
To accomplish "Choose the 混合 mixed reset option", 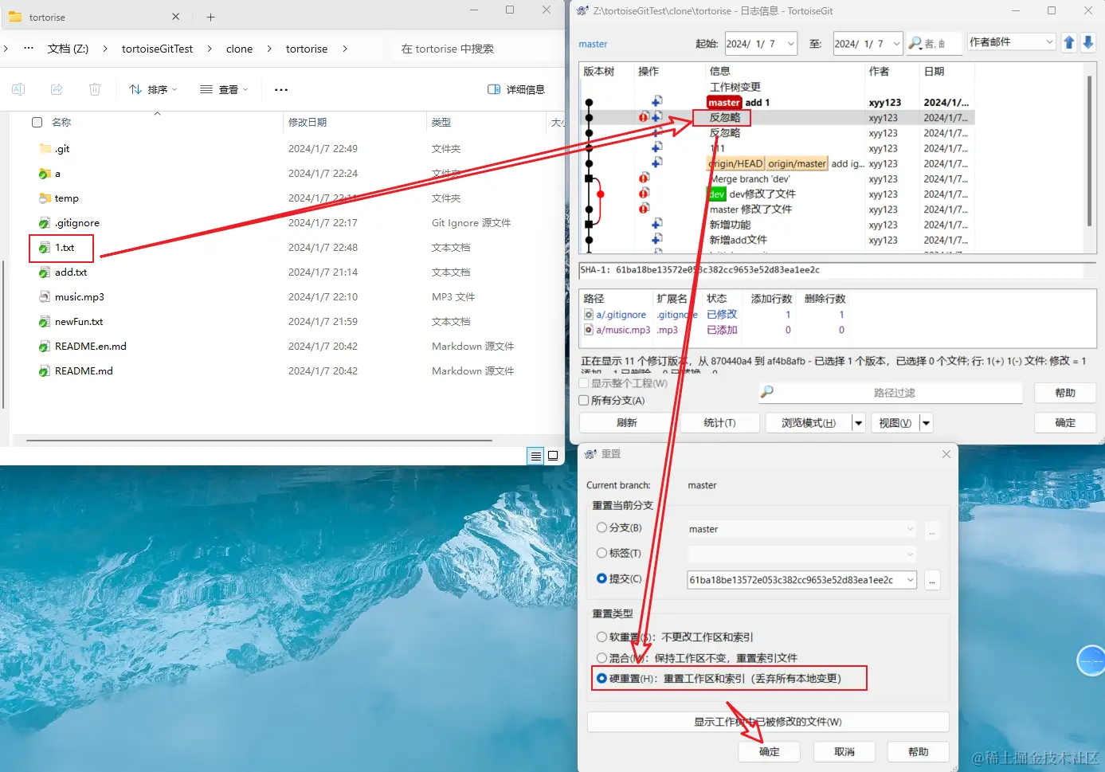I will pos(601,658).
